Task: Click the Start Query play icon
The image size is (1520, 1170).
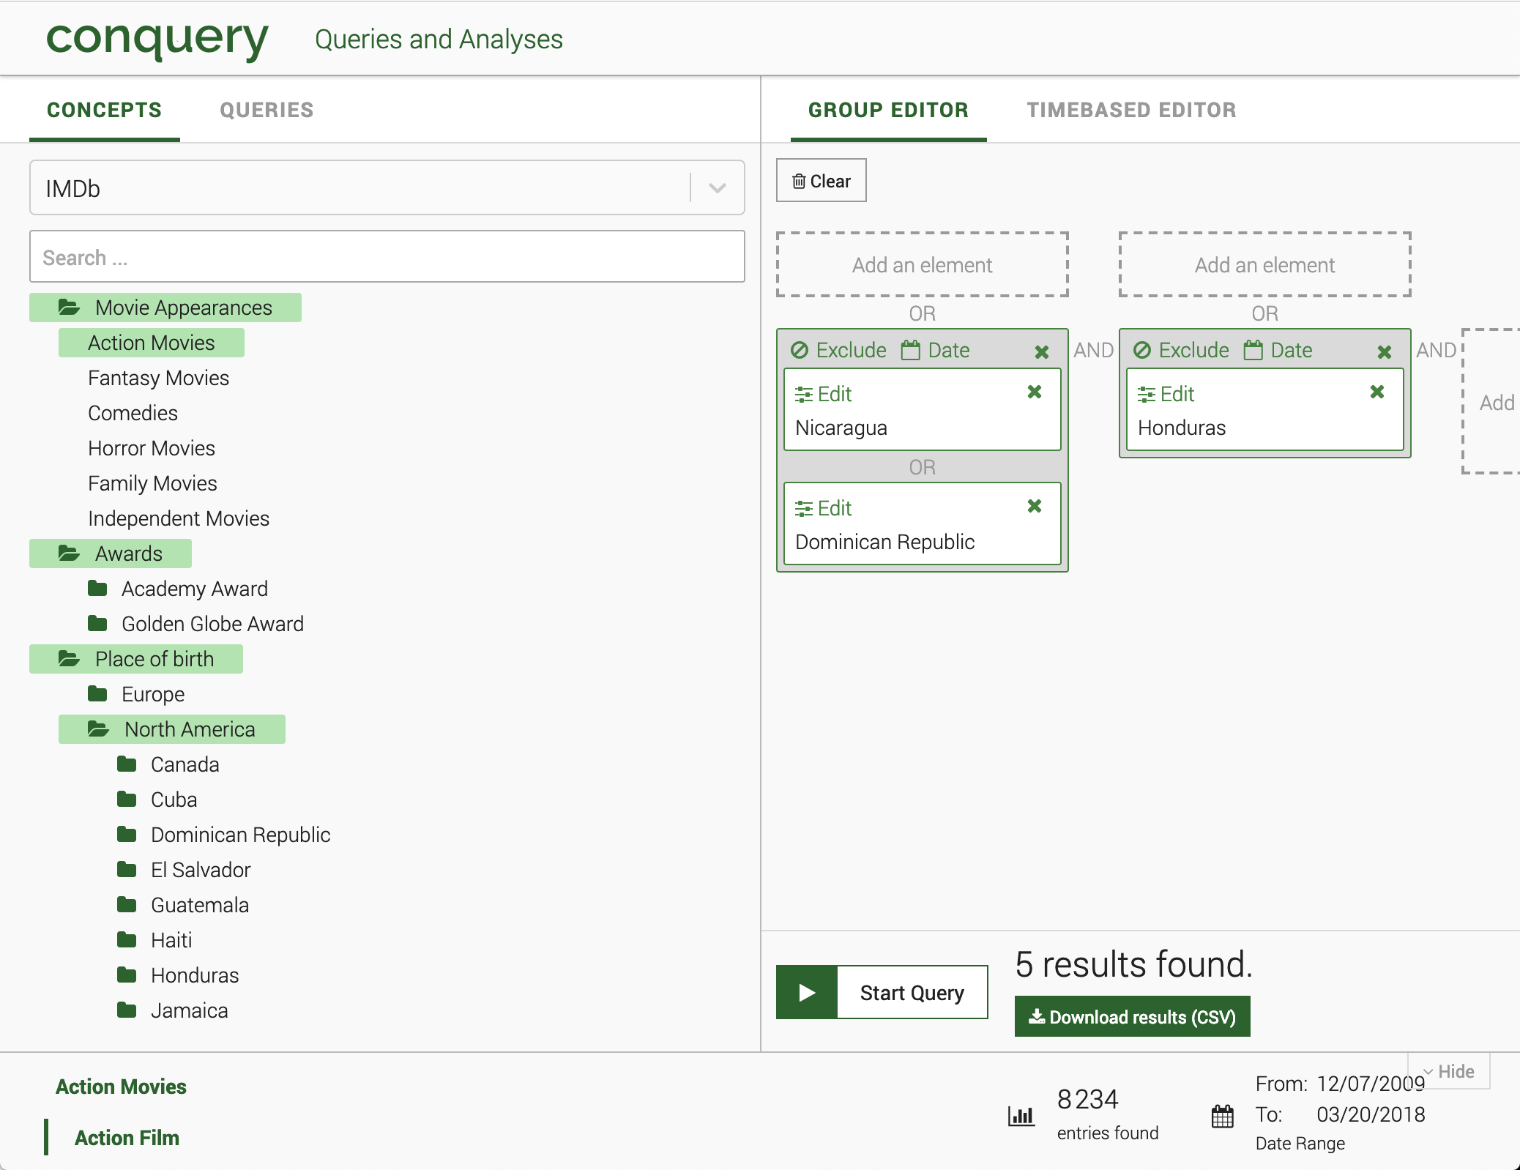Action: (x=807, y=993)
